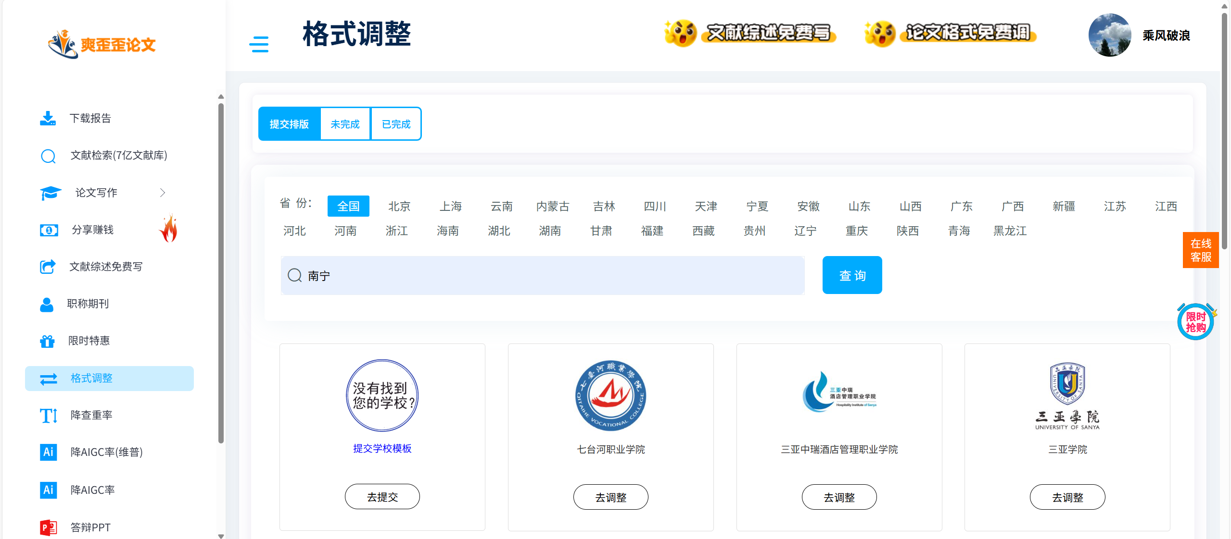
Task: Click the share-money flame icon
Action: (168, 229)
